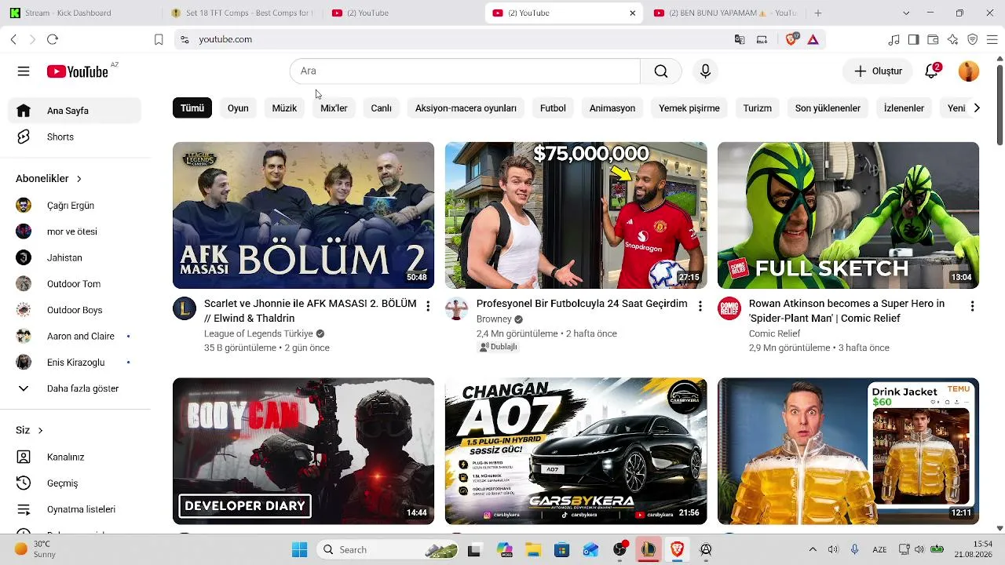Viewport: 1005px width, 565px height.
Task: Go back with the browser back arrow
Action: coord(13,39)
